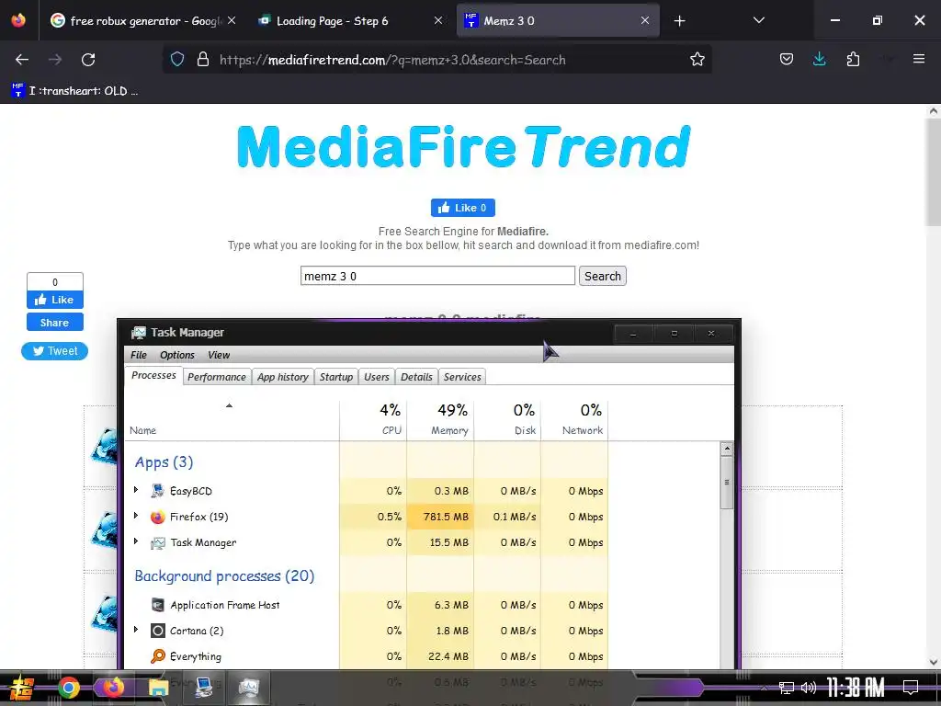
Task: Click the volume speaker tray icon
Action: [x=809, y=688]
